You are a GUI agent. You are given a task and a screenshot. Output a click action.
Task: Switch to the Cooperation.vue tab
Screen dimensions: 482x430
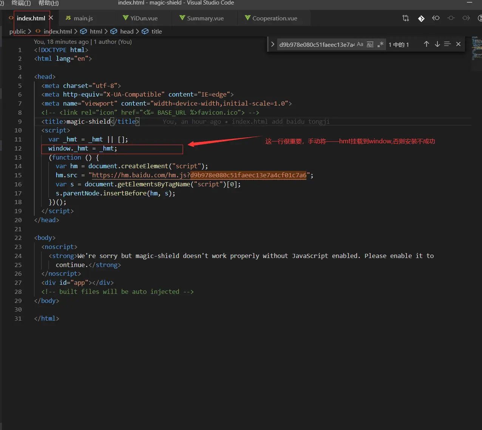coord(275,18)
